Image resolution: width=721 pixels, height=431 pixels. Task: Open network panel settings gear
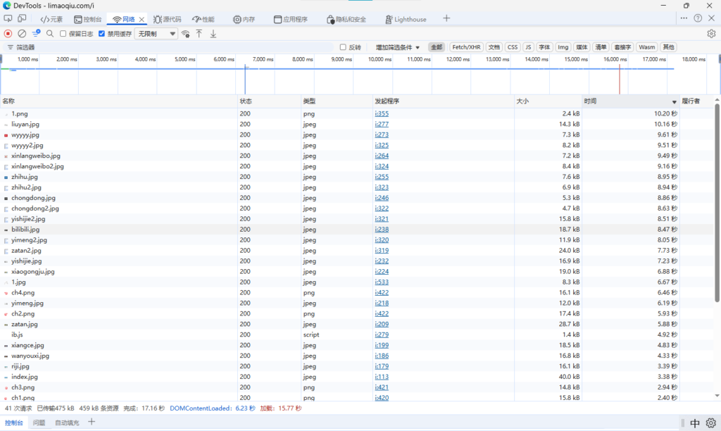pos(711,33)
